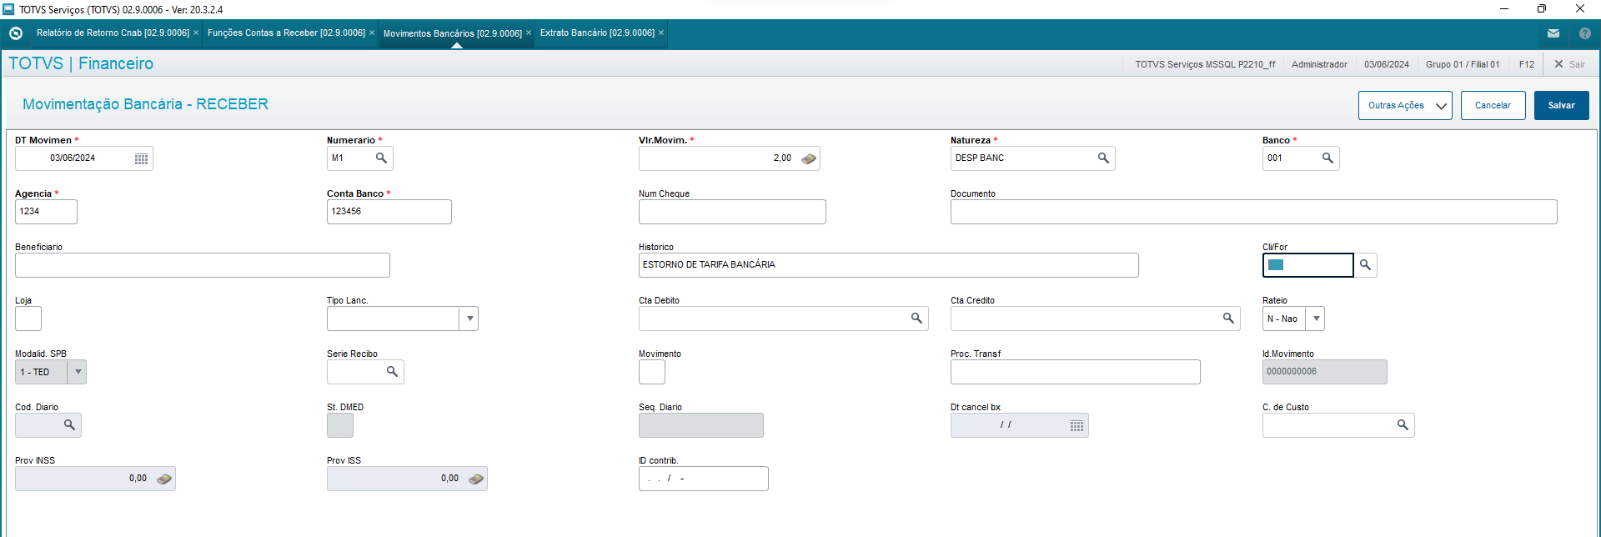Search the Cta Credito lookup icon

pyautogui.click(x=1228, y=318)
